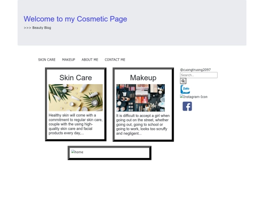Click the Search input field
264x198 pixels.
[198, 75]
